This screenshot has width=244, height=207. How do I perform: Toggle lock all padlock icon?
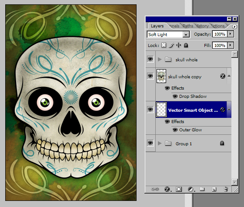click(x=186, y=45)
